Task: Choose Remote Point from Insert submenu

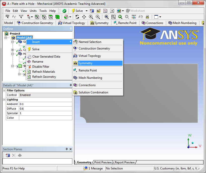Action: click(98, 70)
